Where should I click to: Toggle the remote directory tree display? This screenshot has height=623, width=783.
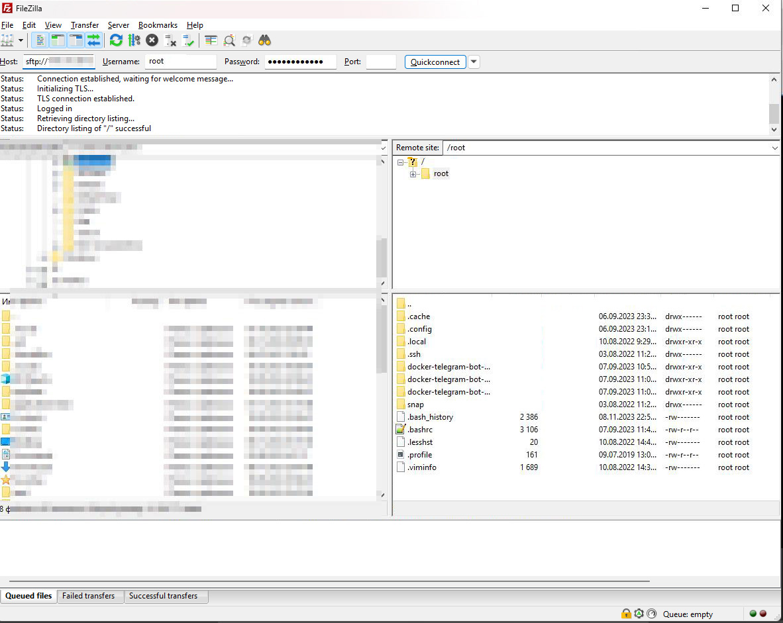click(76, 40)
